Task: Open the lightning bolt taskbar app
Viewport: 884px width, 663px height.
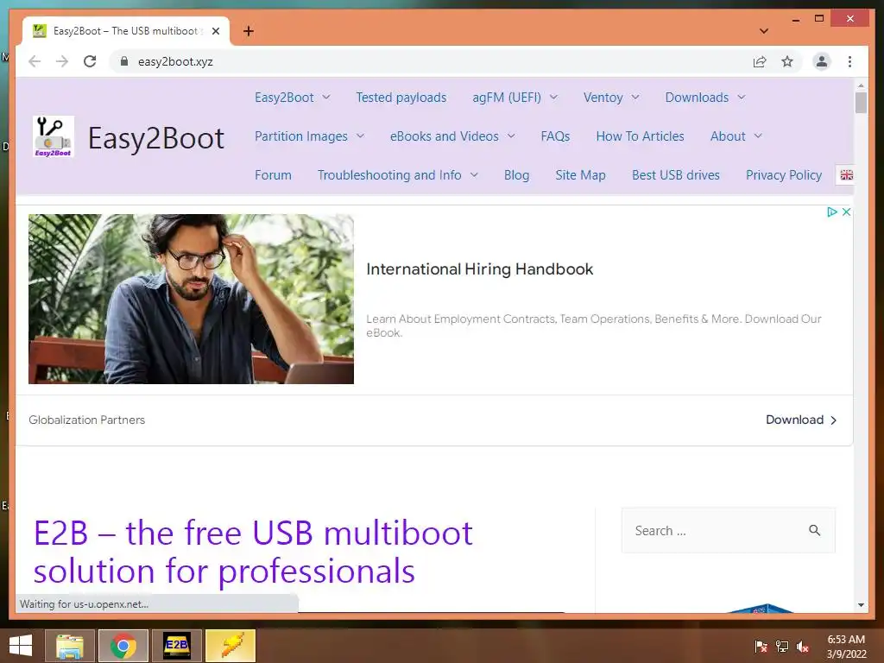Action: point(230,646)
